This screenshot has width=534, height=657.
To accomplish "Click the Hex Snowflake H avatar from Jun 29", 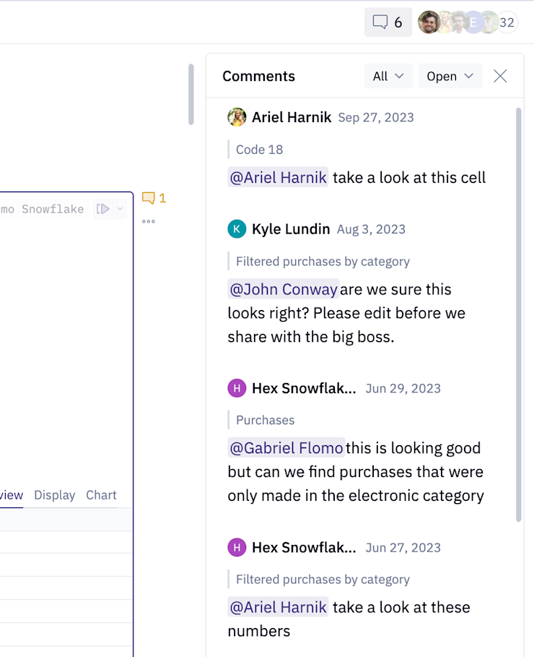I will (x=236, y=388).
